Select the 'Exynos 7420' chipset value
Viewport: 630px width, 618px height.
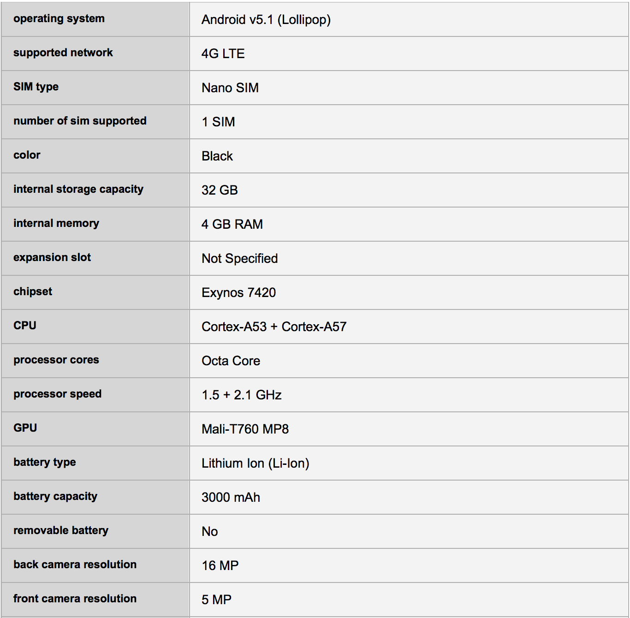point(238,292)
